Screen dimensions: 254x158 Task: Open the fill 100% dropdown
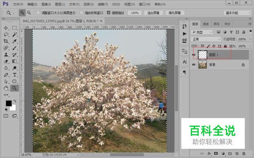click(250, 46)
